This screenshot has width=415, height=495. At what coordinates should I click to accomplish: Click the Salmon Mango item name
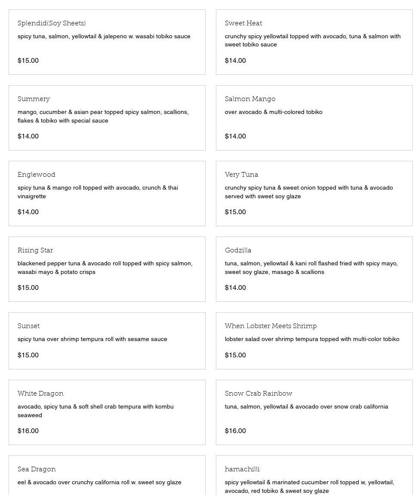tap(250, 99)
